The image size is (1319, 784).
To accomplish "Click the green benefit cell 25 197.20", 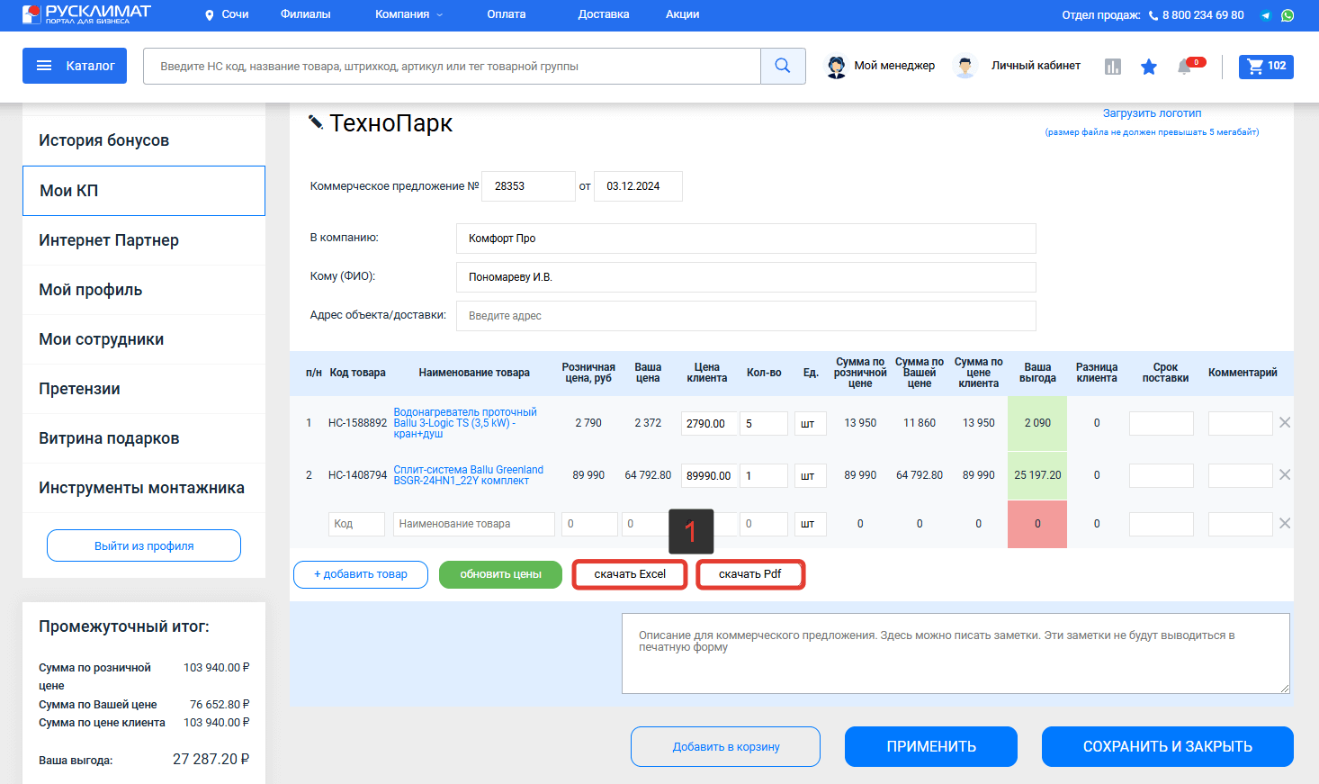I will pyautogui.click(x=1037, y=475).
